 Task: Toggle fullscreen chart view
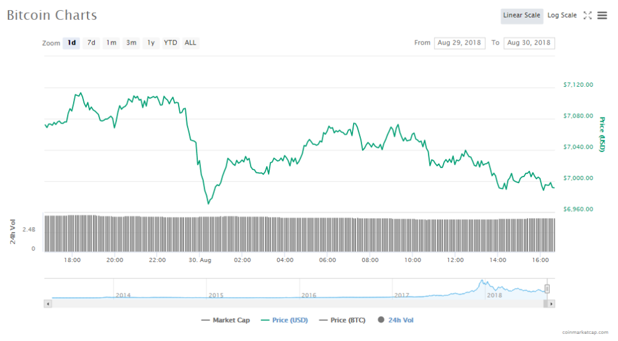(x=587, y=16)
